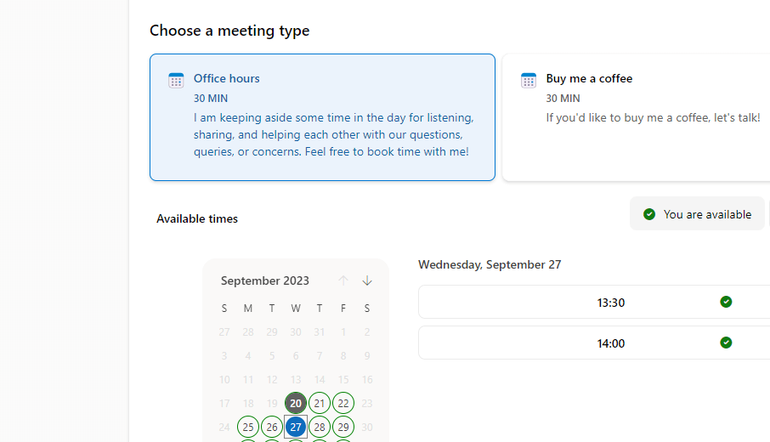770x442 pixels.
Task: Pick September 21 on the calendar
Action: (320, 403)
